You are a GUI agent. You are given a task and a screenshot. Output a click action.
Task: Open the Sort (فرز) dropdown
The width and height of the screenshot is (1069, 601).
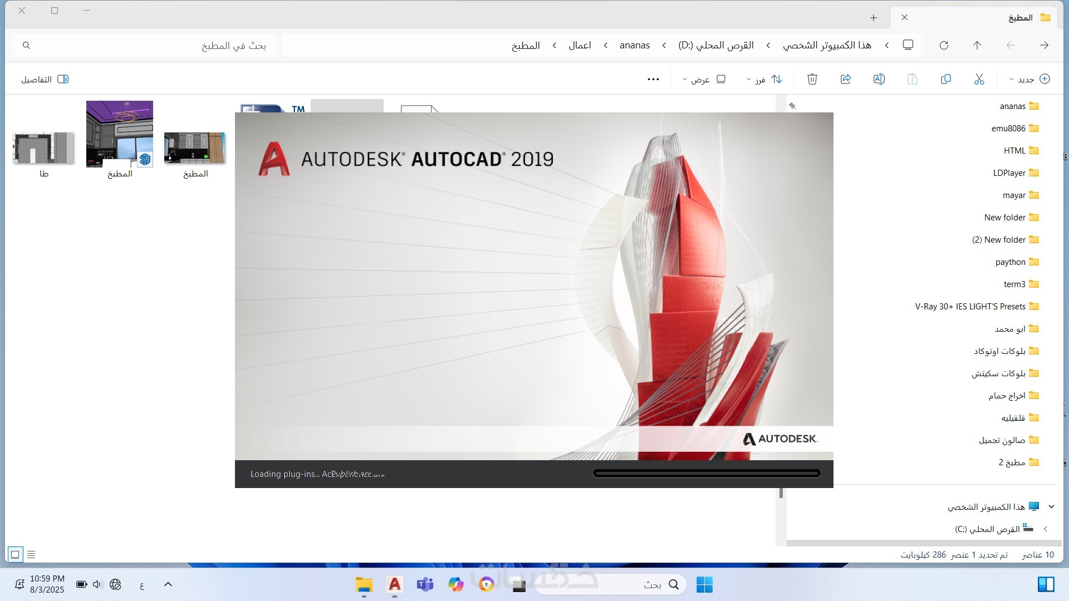coord(764,79)
